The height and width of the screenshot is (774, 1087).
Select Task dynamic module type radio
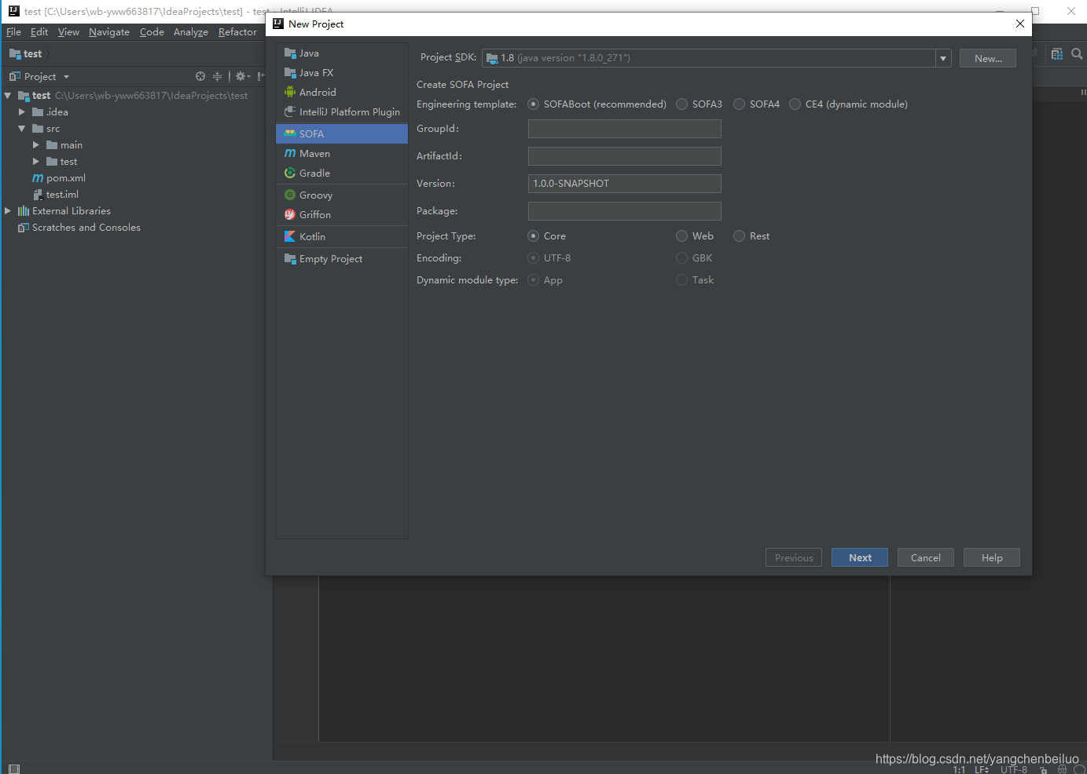pyautogui.click(x=682, y=280)
